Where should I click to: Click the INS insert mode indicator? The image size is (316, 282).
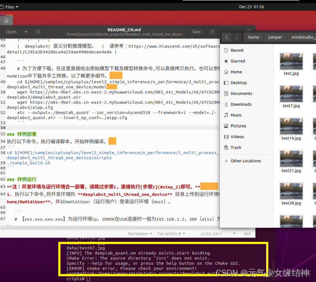tap(247, 234)
